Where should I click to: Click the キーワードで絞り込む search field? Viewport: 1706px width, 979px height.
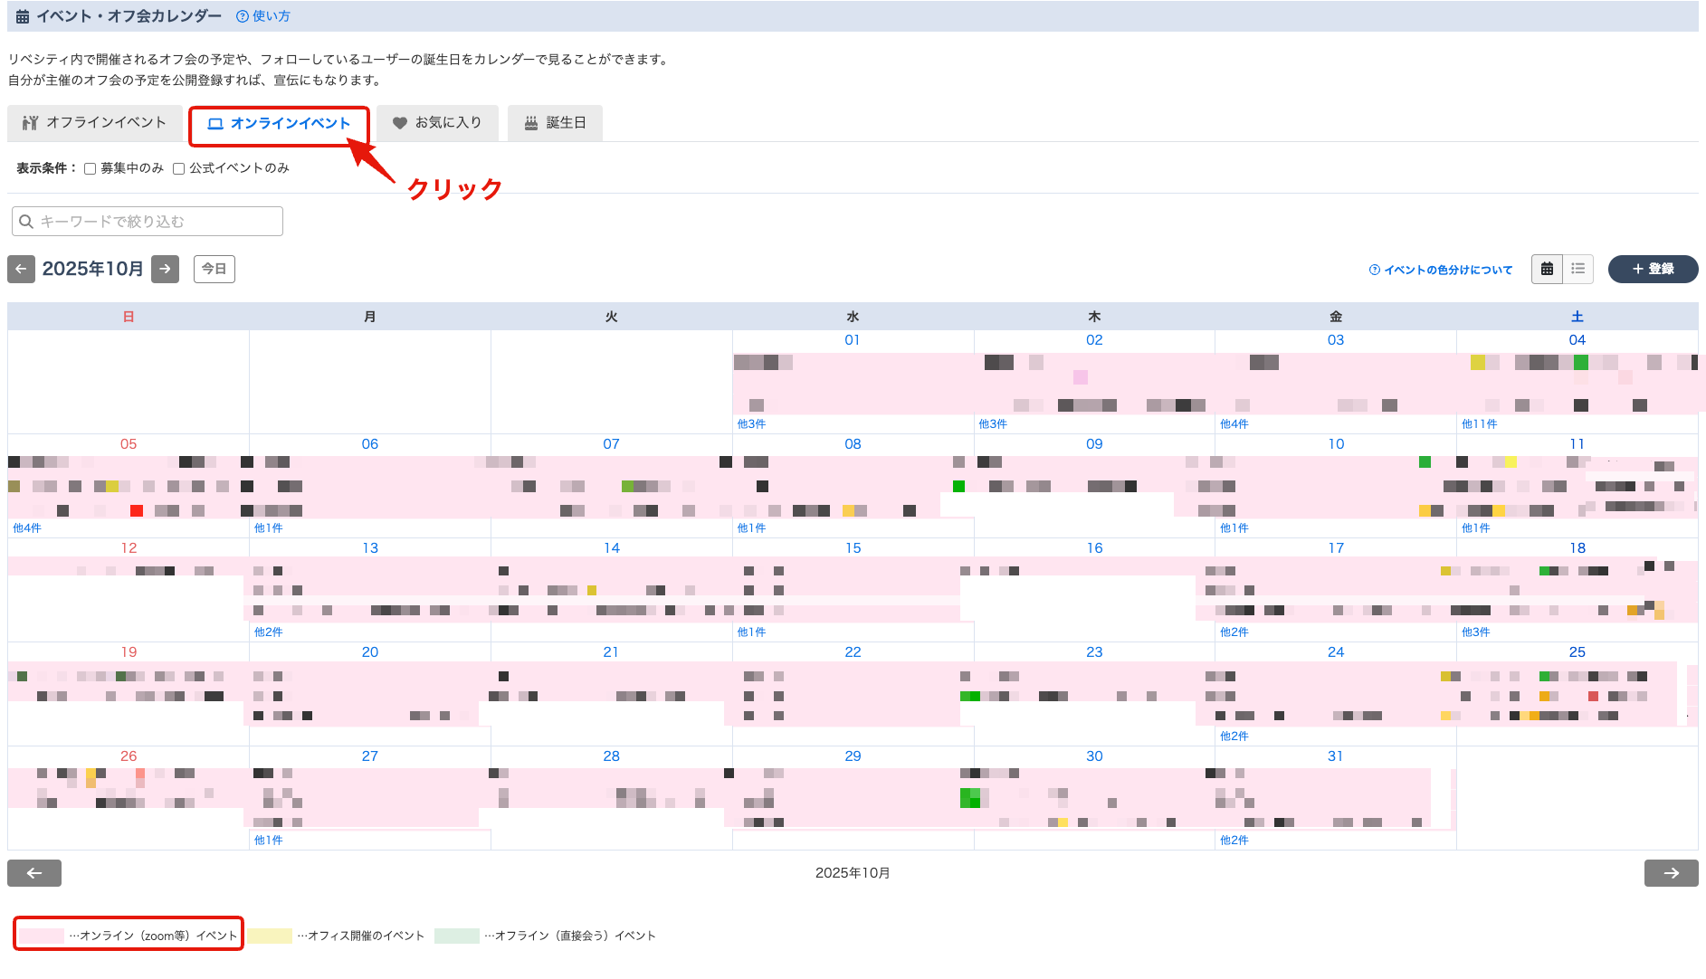[148, 222]
